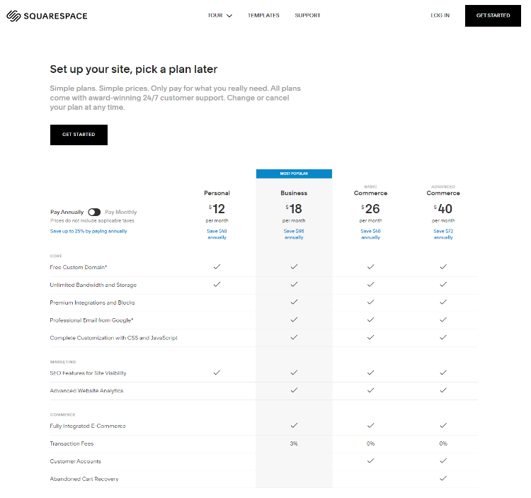
Task: Click the $12 Personal price
Action: 217,209
